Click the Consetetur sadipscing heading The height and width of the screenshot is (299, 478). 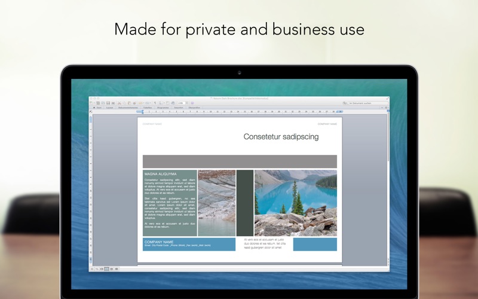(x=281, y=137)
